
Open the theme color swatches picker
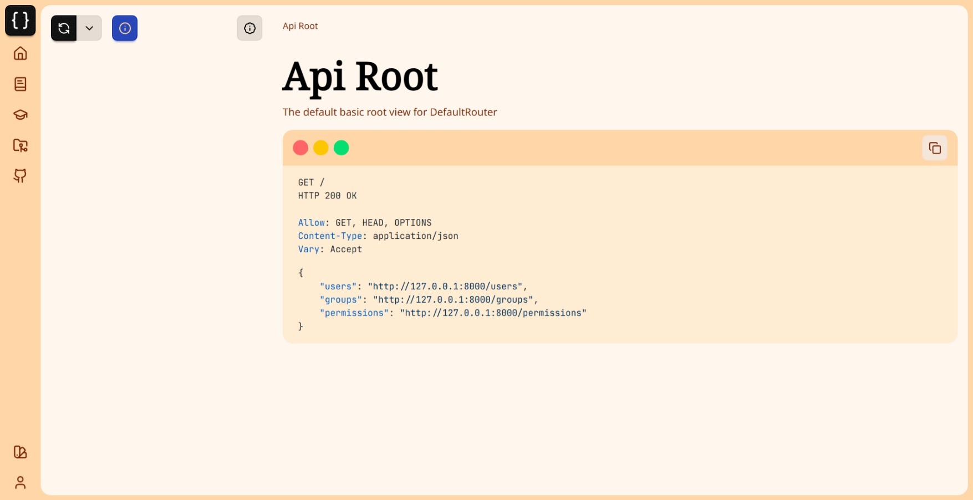[20, 452]
